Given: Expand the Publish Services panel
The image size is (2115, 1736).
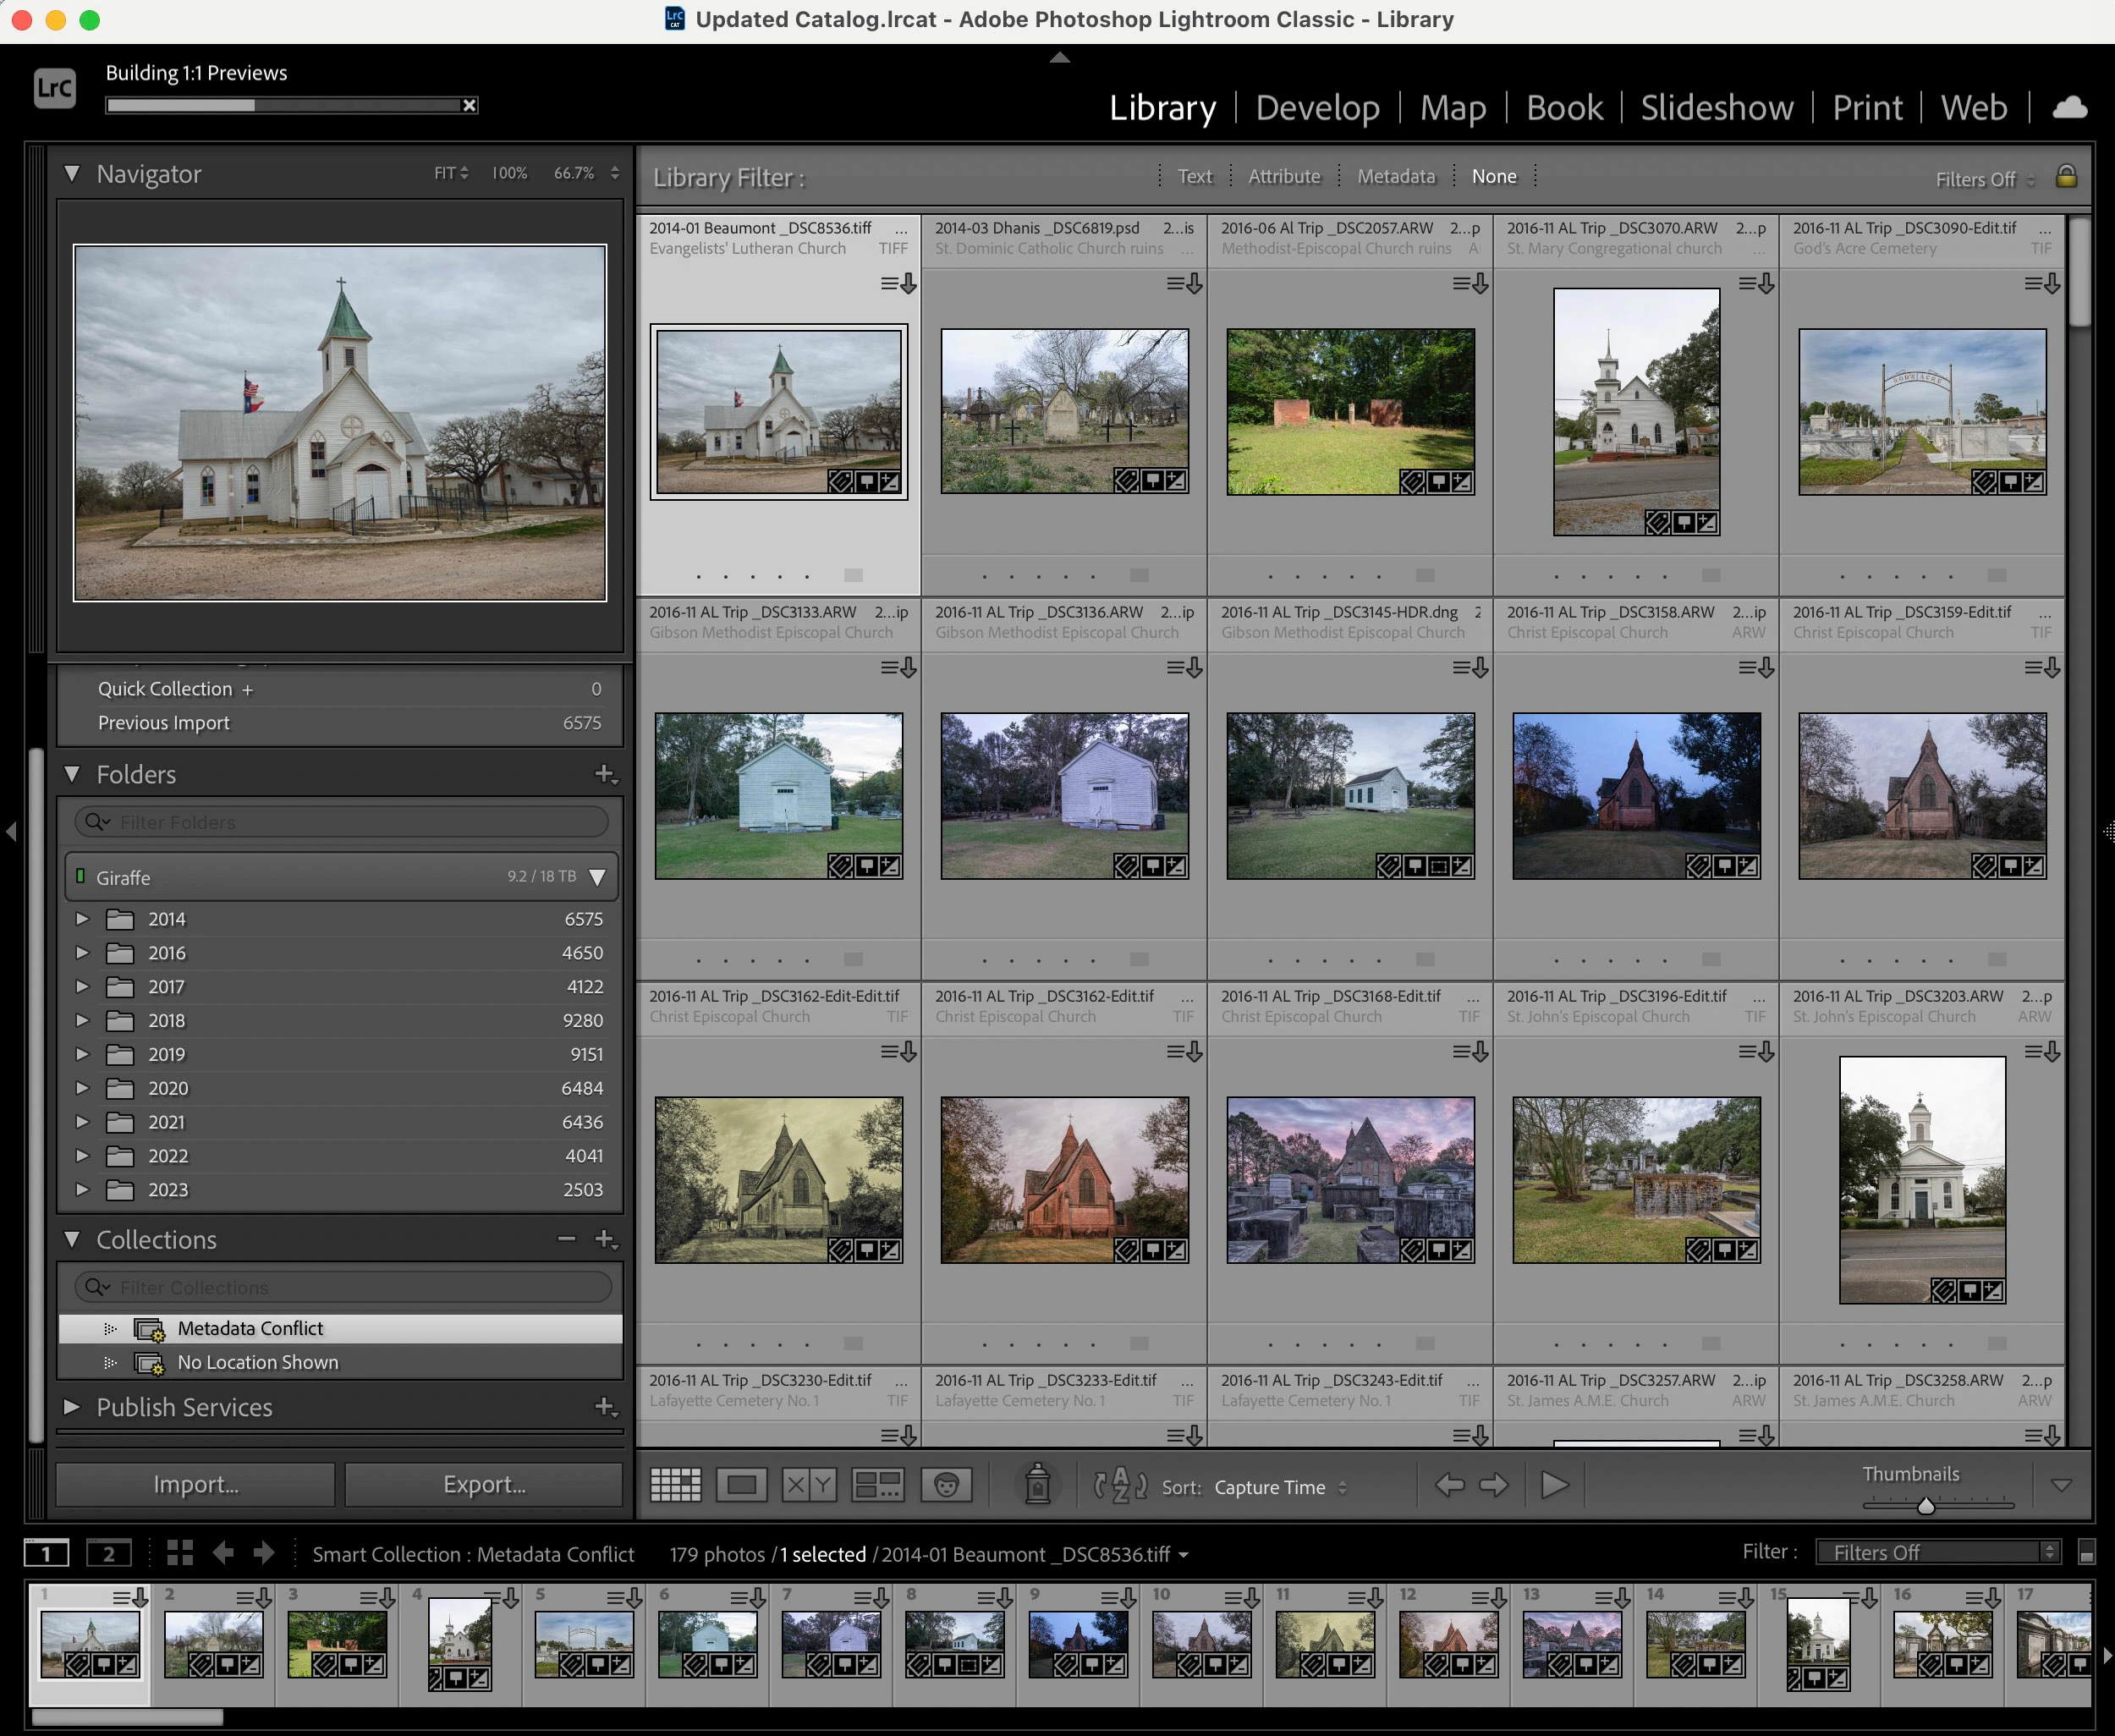Looking at the screenshot, I should [x=72, y=1407].
